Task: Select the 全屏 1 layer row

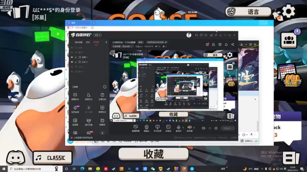Action: (x=89, y=57)
